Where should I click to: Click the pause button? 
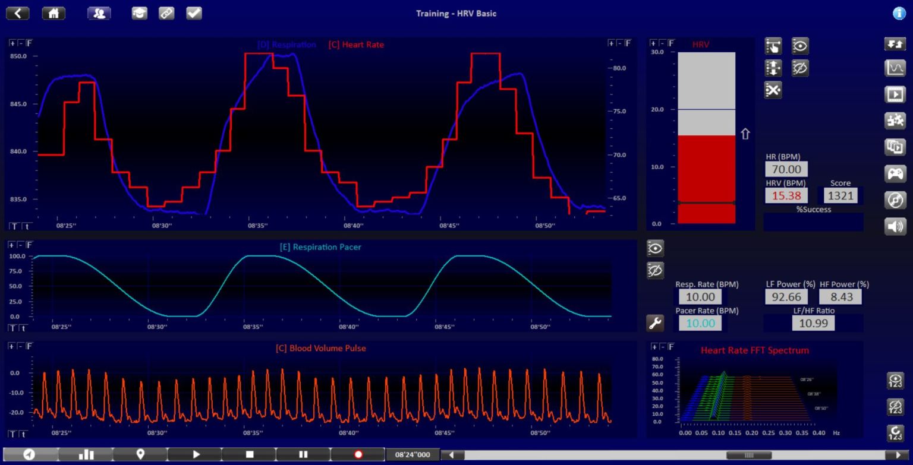coord(303,454)
